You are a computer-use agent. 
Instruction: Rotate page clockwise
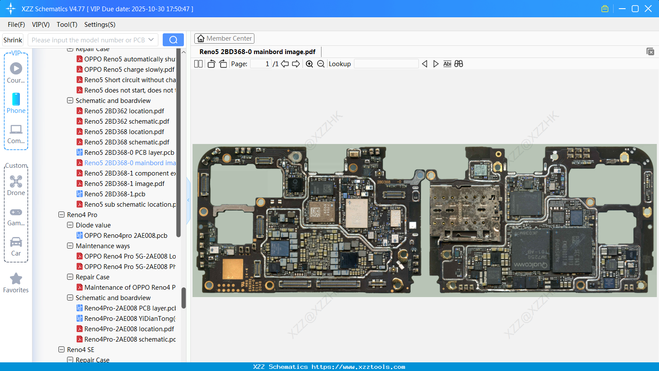tap(223, 64)
